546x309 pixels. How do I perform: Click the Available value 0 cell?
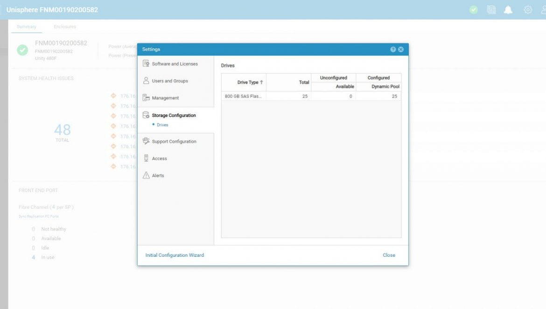(x=333, y=96)
